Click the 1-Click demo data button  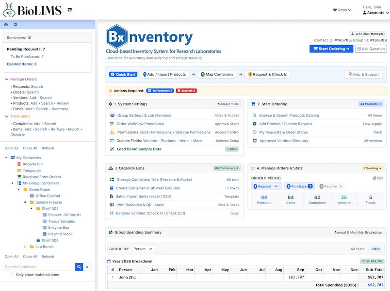pyautogui.click(x=232, y=149)
